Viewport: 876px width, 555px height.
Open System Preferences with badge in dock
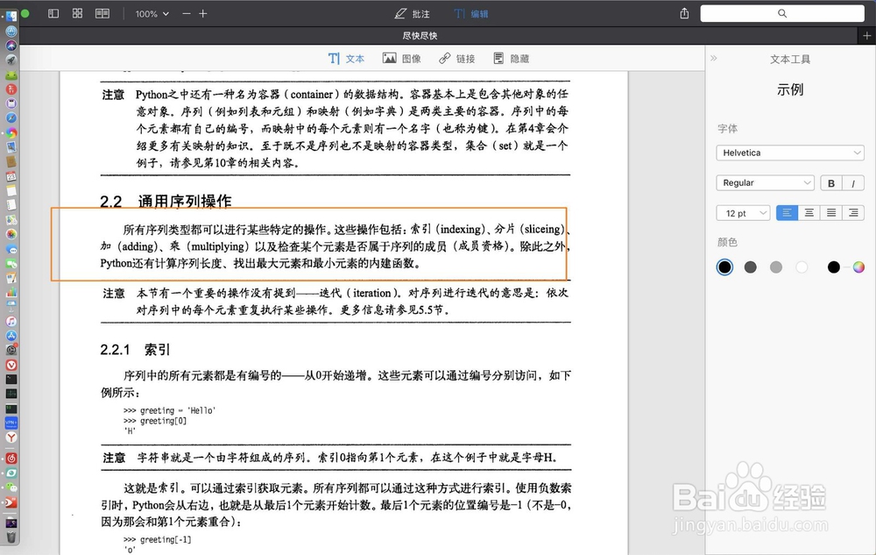pos(11,351)
